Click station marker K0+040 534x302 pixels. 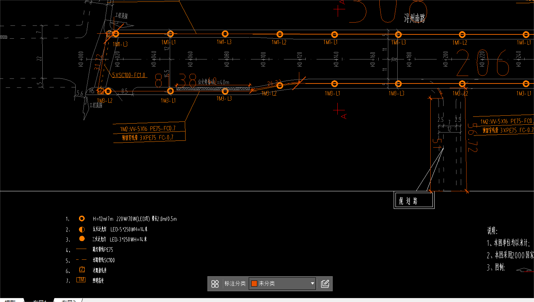coord(154,59)
